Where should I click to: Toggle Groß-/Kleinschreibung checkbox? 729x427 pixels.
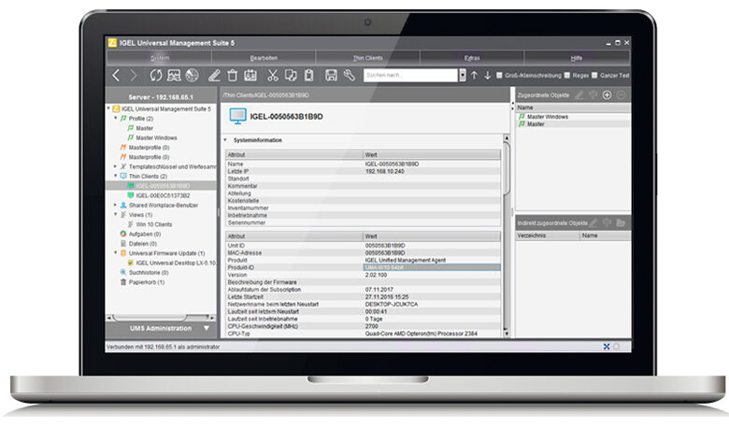499,76
